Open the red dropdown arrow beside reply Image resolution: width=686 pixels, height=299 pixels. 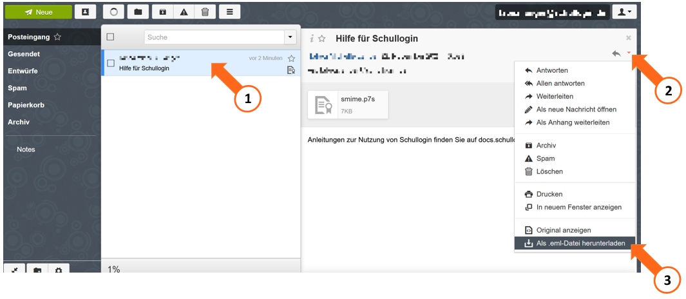pos(629,53)
